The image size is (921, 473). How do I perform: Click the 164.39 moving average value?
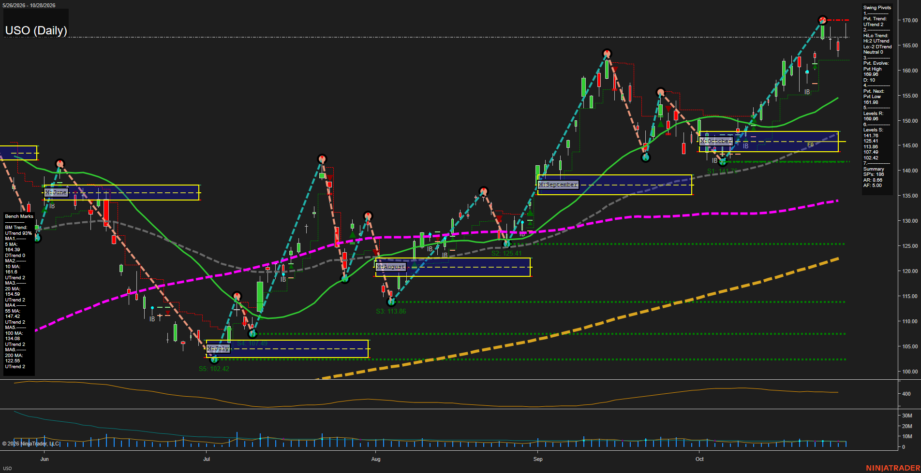[13, 250]
